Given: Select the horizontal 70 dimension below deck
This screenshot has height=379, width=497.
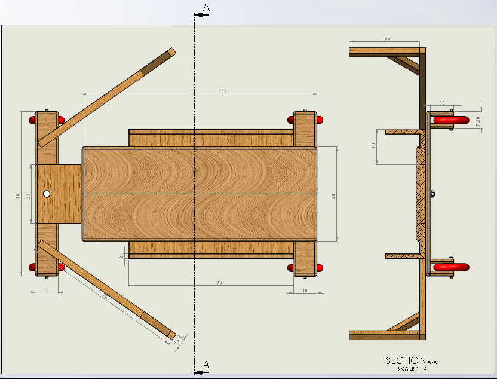Looking at the screenshot, I should click(x=219, y=283).
